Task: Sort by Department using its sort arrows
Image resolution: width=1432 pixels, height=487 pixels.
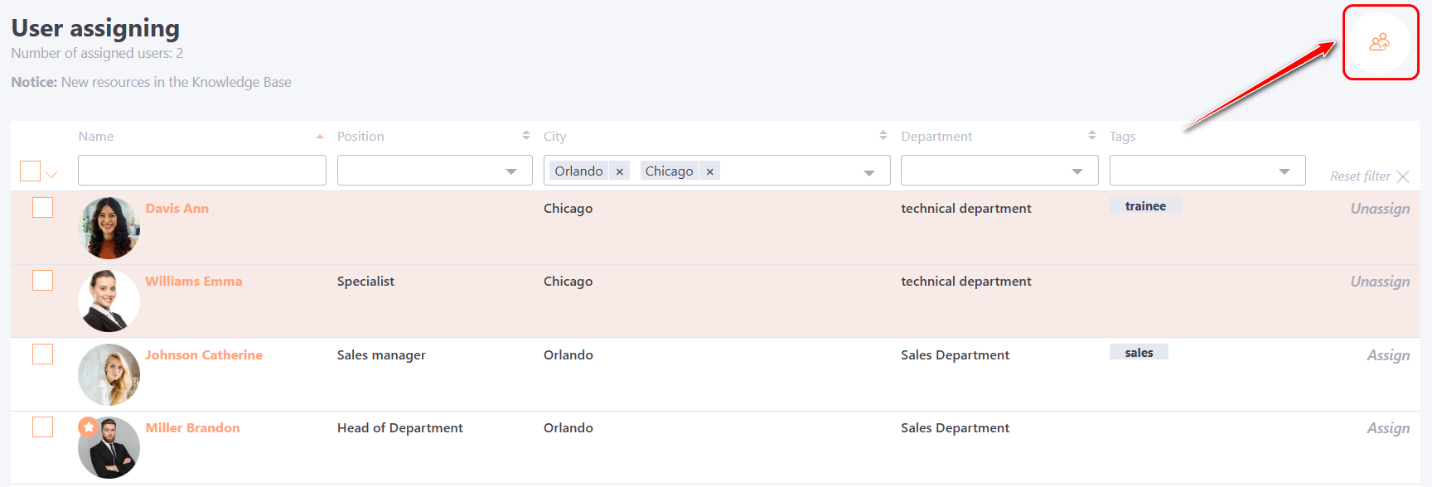Action: point(1091,136)
